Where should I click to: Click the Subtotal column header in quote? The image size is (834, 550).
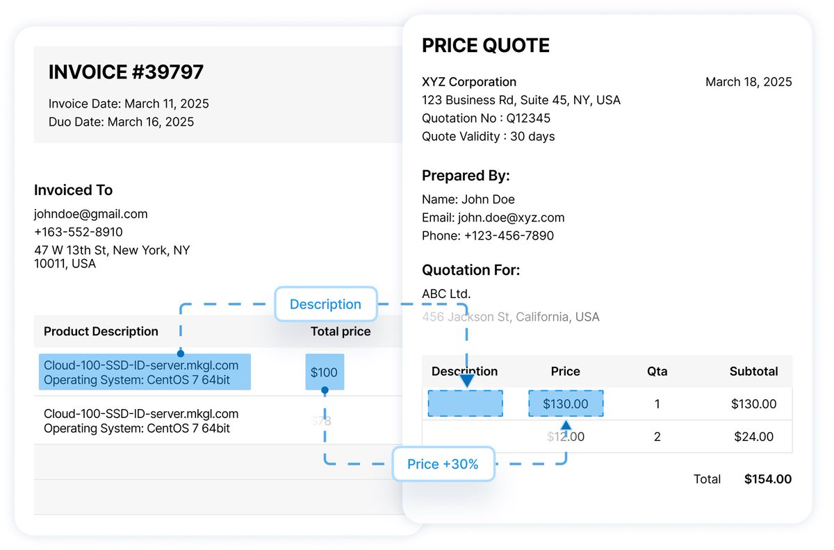point(753,372)
